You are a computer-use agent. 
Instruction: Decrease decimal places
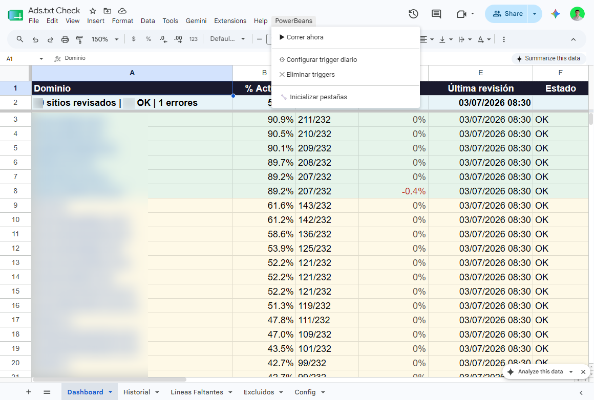pyautogui.click(x=163, y=39)
